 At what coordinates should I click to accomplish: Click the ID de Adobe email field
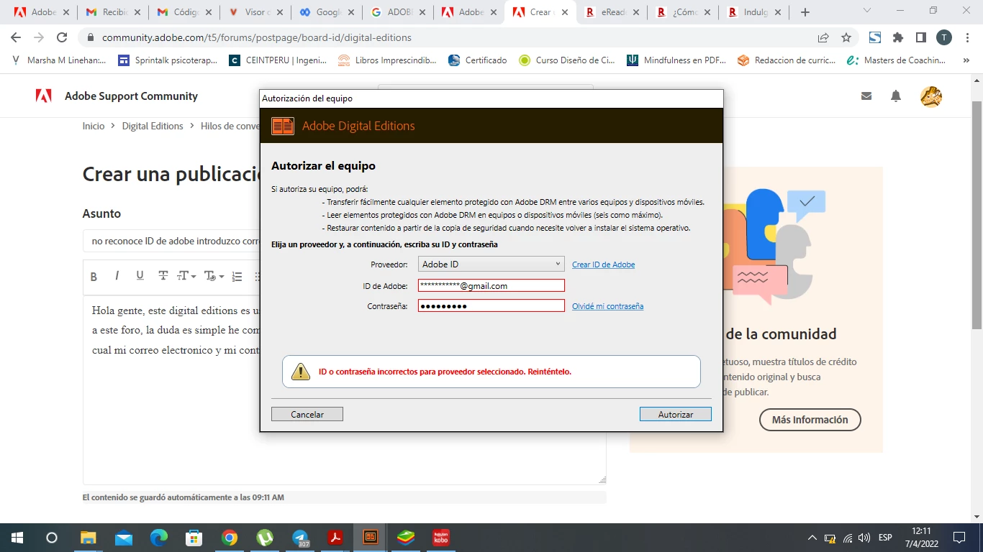[491, 285]
